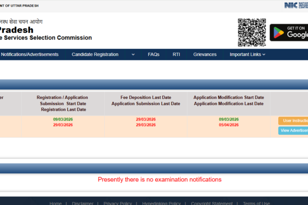Image resolution: width=308 pixels, height=205 pixels.
Task: Expand the chevron dropdown beside Candidate Registration
Action: point(133,54)
